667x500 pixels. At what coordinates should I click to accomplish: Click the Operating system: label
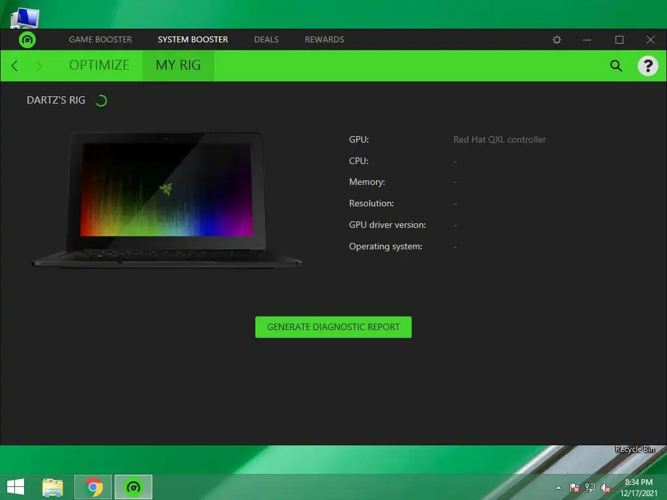(x=386, y=247)
